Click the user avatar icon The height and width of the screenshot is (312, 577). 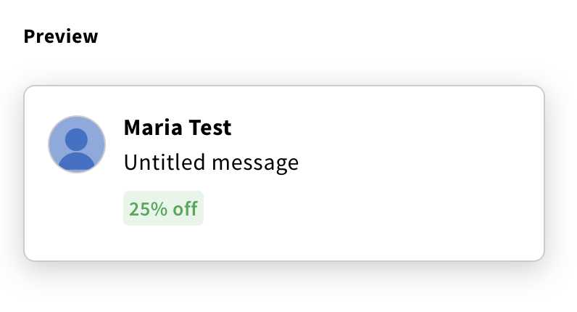tap(77, 144)
